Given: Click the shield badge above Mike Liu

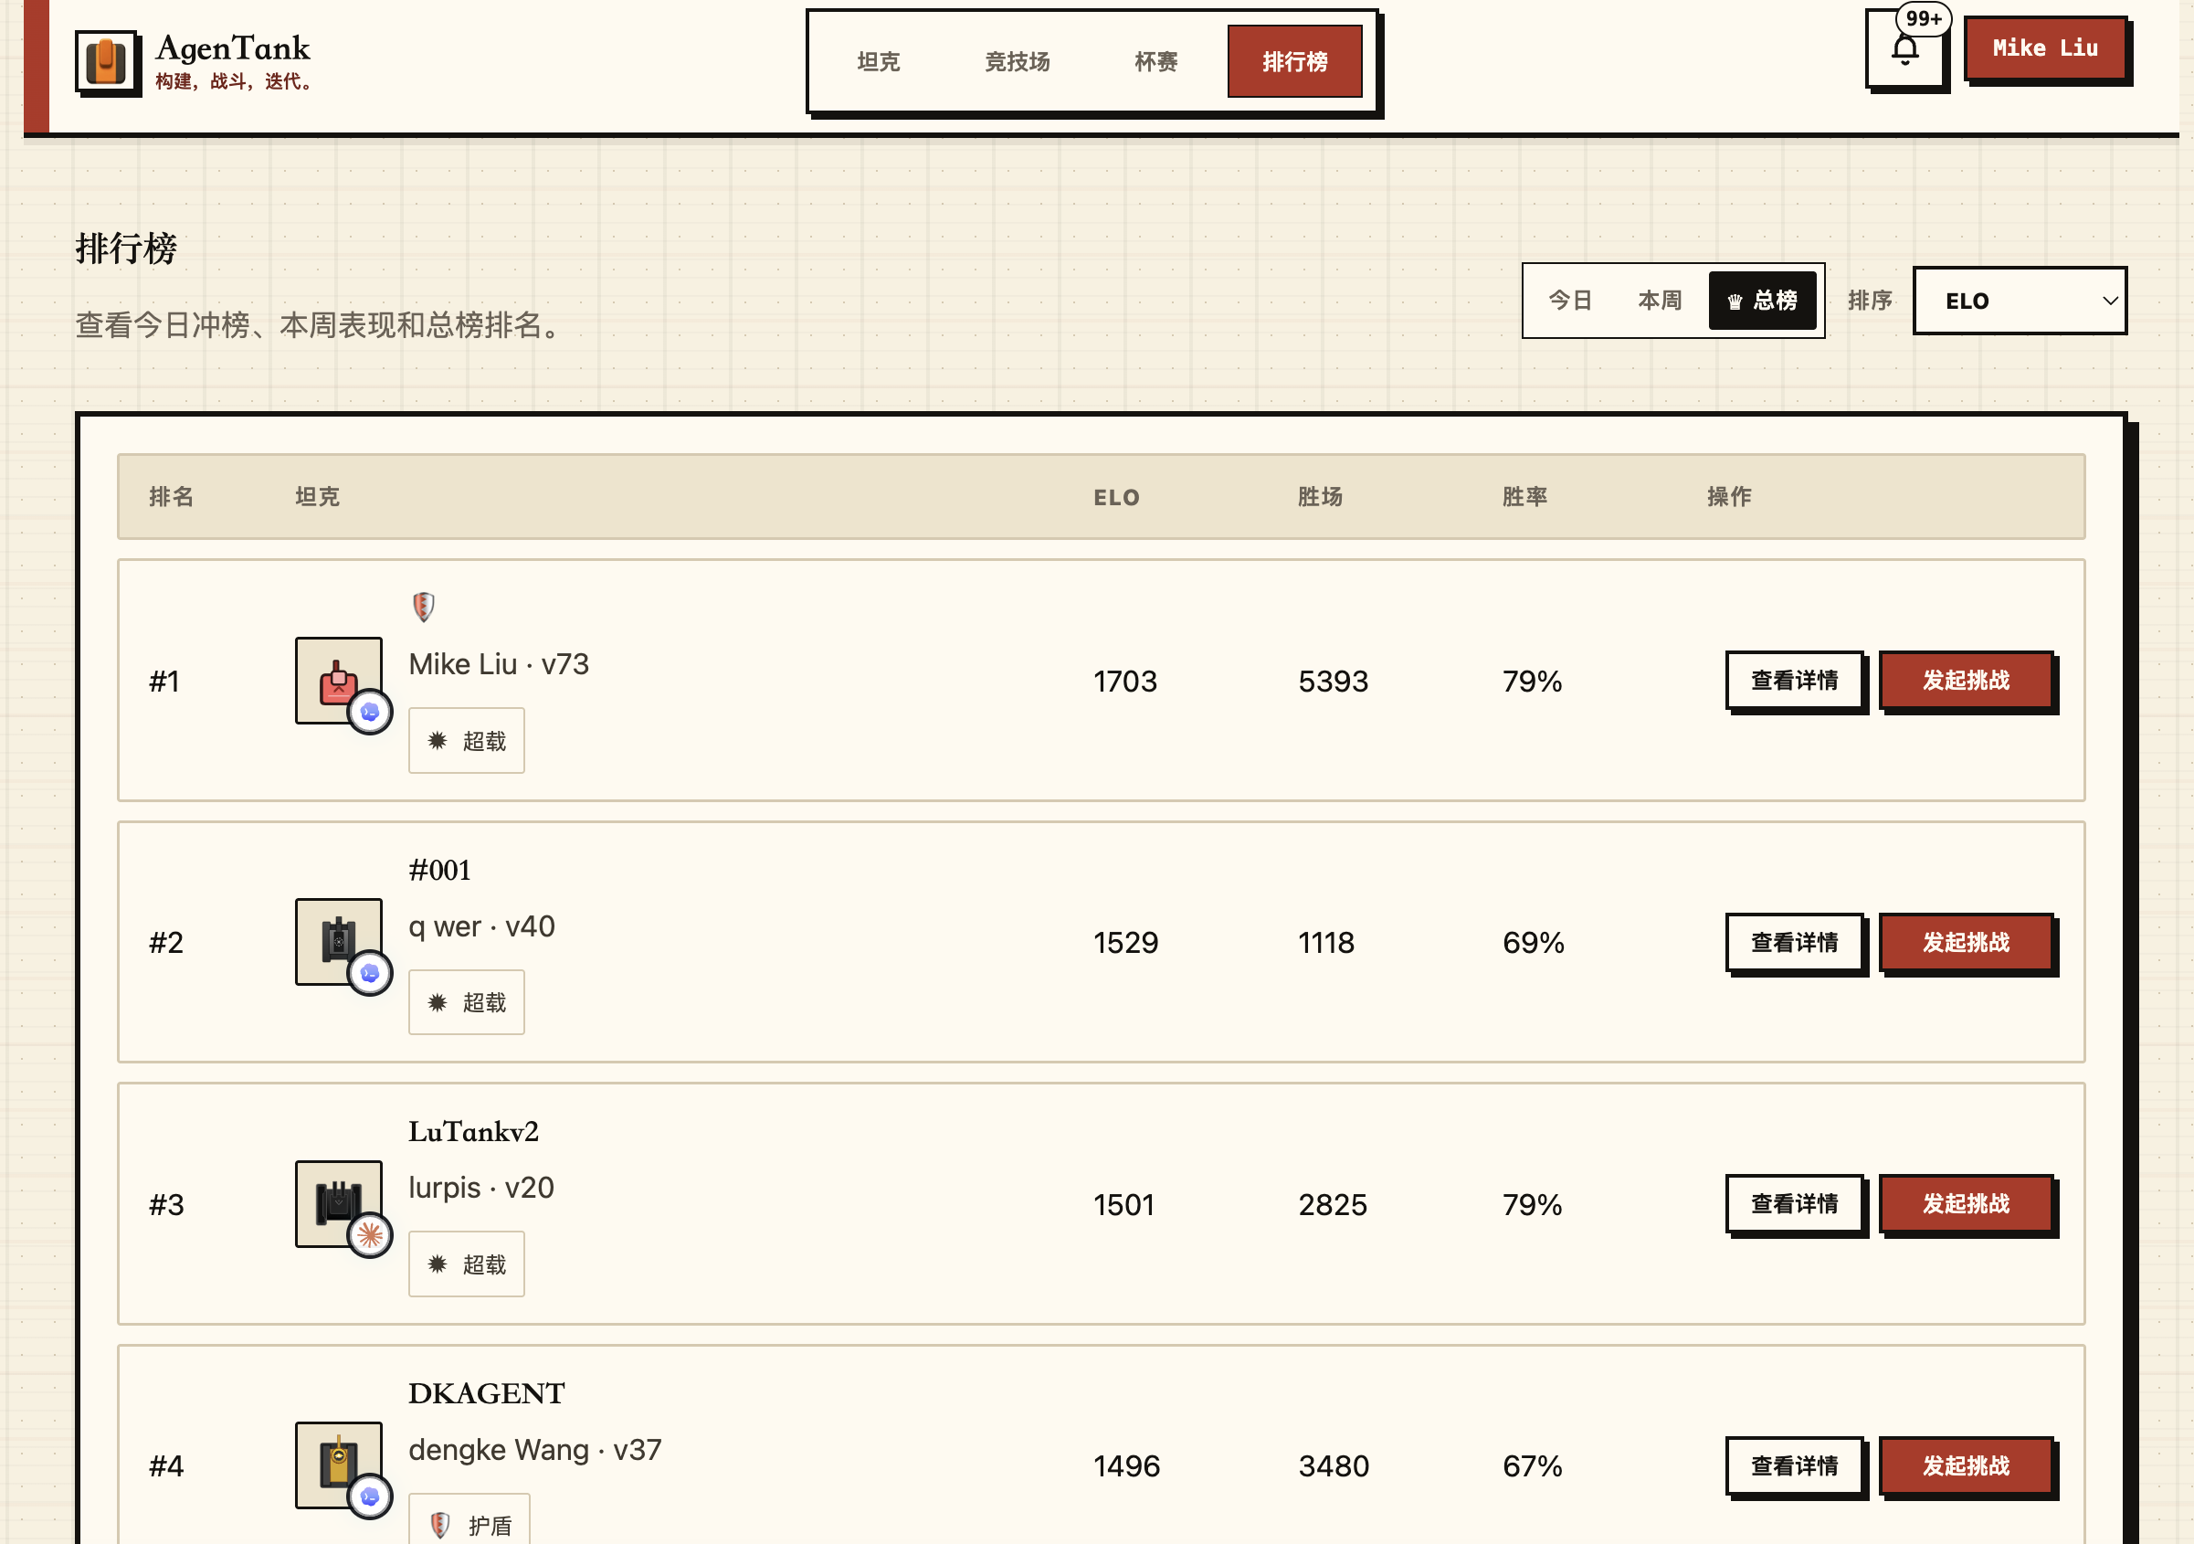Looking at the screenshot, I should pyautogui.click(x=423, y=606).
